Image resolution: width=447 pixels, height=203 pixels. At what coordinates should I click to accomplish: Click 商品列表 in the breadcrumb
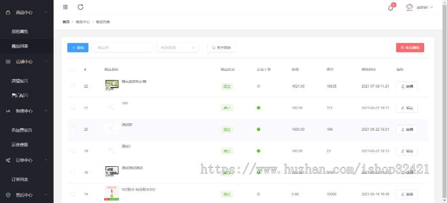(103, 22)
